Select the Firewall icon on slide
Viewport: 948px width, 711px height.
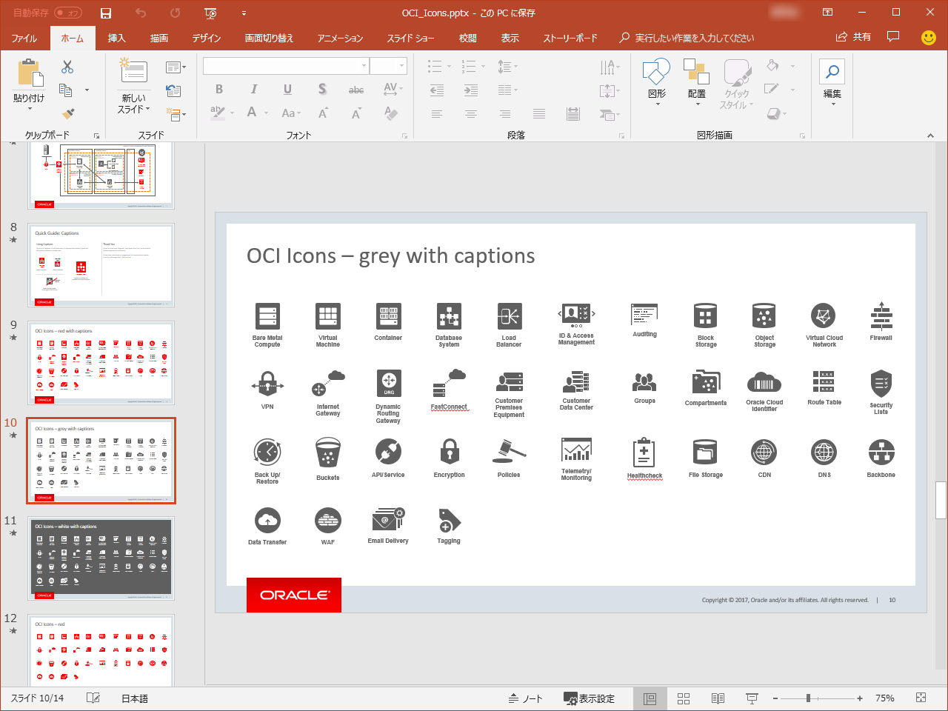coord(881,316)
